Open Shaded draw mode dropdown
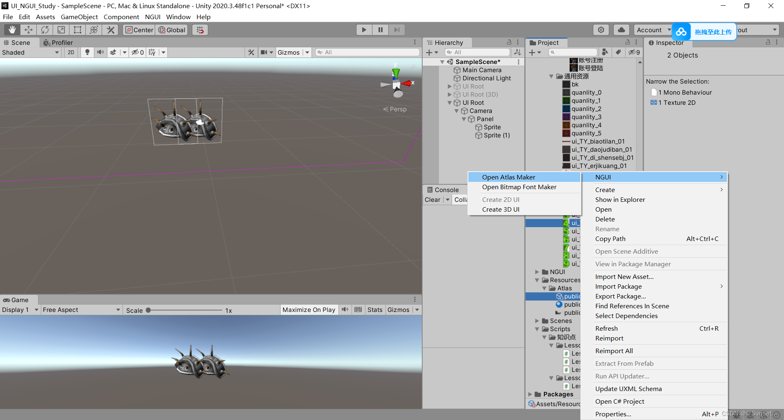This screenshot has height=420, width=784. click(31, 52)
